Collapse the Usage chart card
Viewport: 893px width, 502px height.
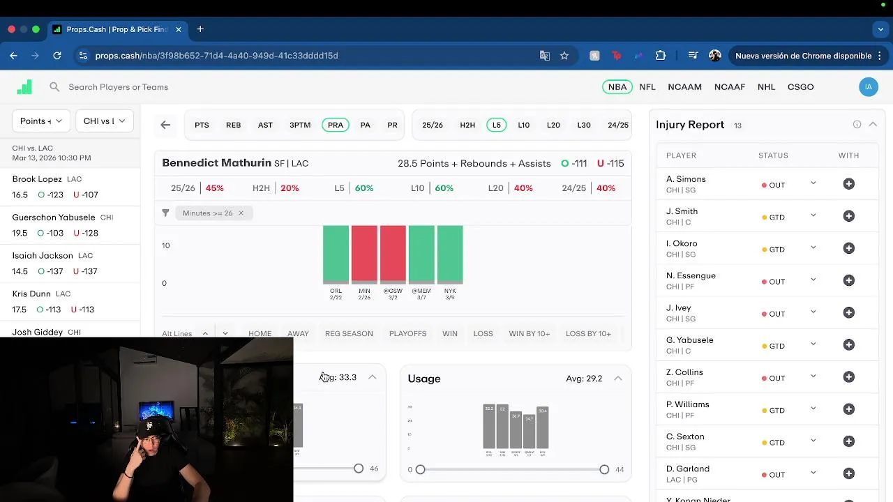(x=618, y=379)
